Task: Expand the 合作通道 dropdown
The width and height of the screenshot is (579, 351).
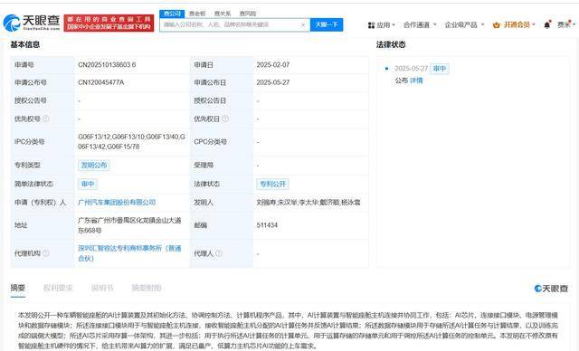Action: pyautogui.click(x=420, y=24)
